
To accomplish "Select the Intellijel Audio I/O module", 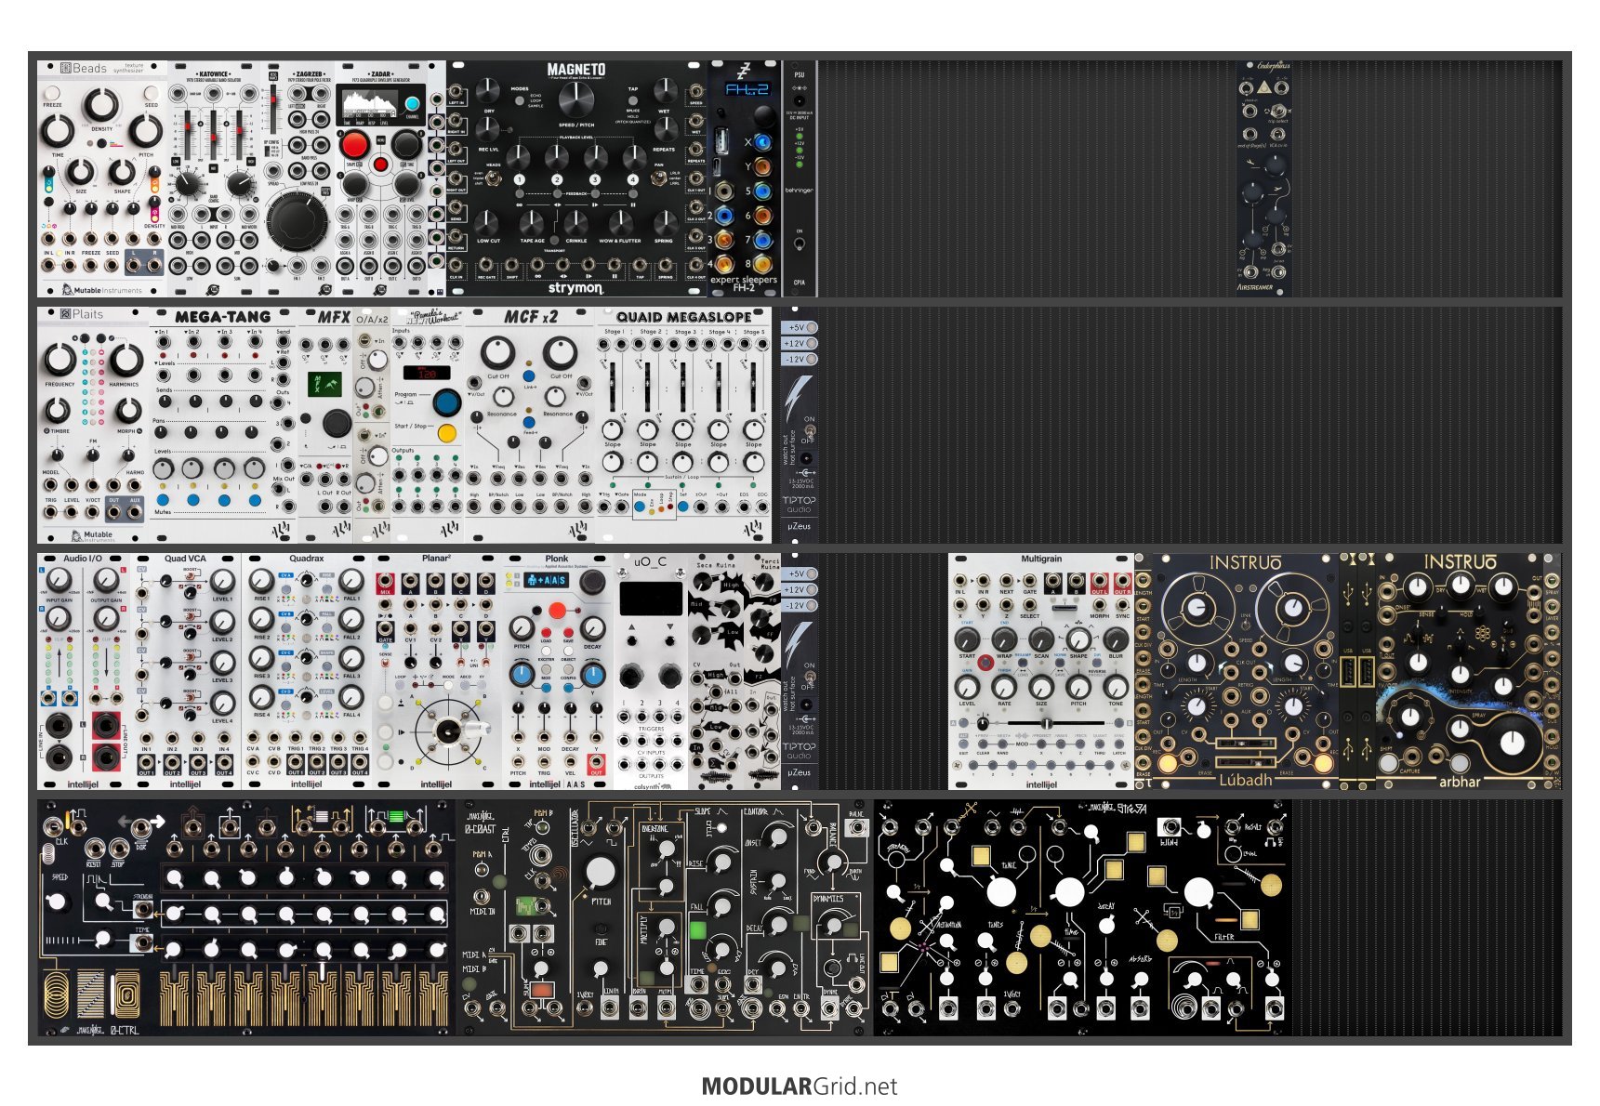I will (84, 672).
